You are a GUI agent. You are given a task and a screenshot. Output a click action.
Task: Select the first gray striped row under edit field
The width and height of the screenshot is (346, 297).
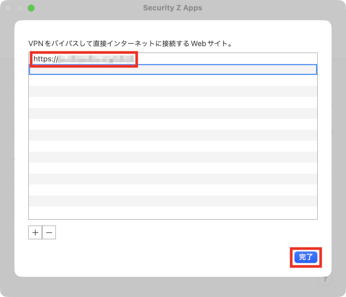coord(173,91)
